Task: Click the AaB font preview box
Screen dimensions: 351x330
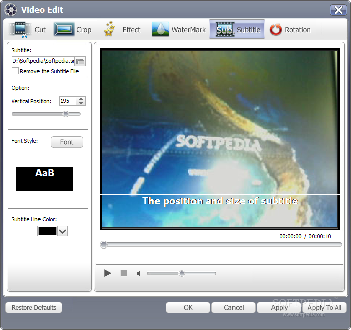Action: coord(45,179)
